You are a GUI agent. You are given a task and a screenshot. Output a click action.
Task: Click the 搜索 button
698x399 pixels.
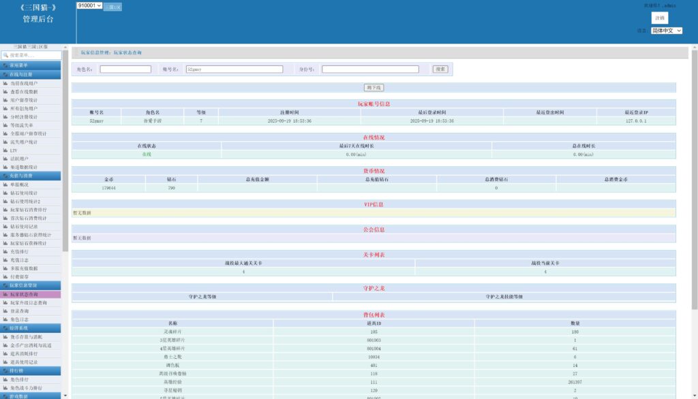440,69
